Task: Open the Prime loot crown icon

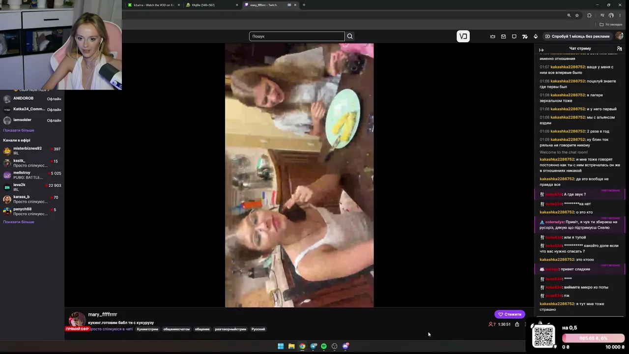Action: pyautogui.click(x=493, y=36)
